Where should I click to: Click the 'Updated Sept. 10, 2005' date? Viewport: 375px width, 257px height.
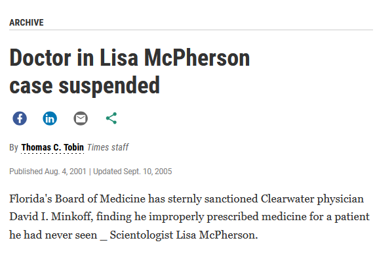[132, 172]
